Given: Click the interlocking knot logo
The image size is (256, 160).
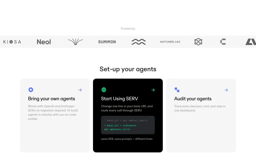Looking at the screenshot, I should tap(198, 42).
